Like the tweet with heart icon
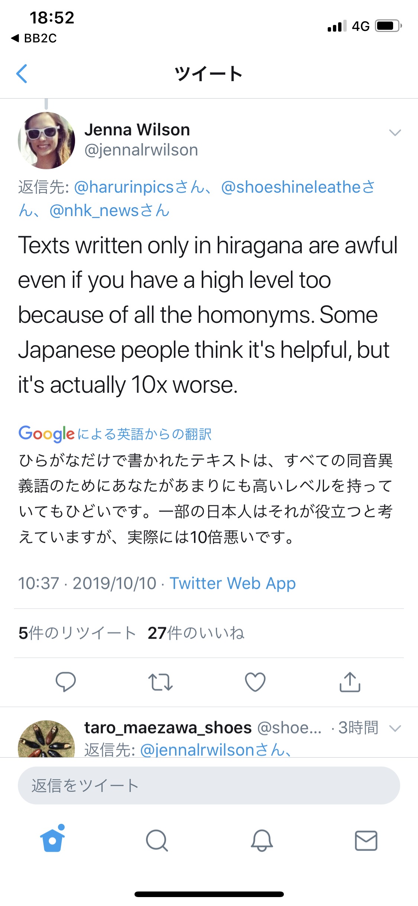 [255, 682]
